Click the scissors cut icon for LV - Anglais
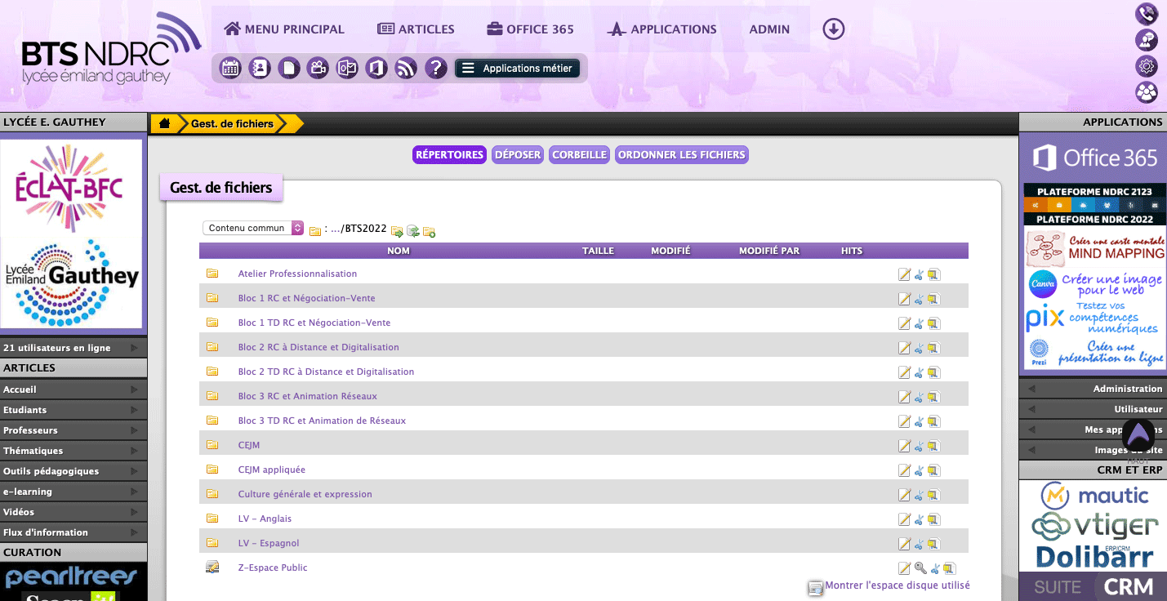Viewport: 1167px width, 601px height. (x=919, y=519)
